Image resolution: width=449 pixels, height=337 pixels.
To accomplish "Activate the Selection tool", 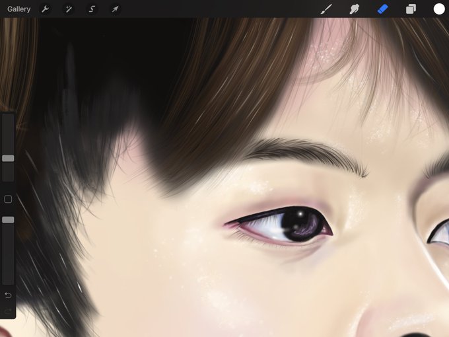I will (92, 9).
